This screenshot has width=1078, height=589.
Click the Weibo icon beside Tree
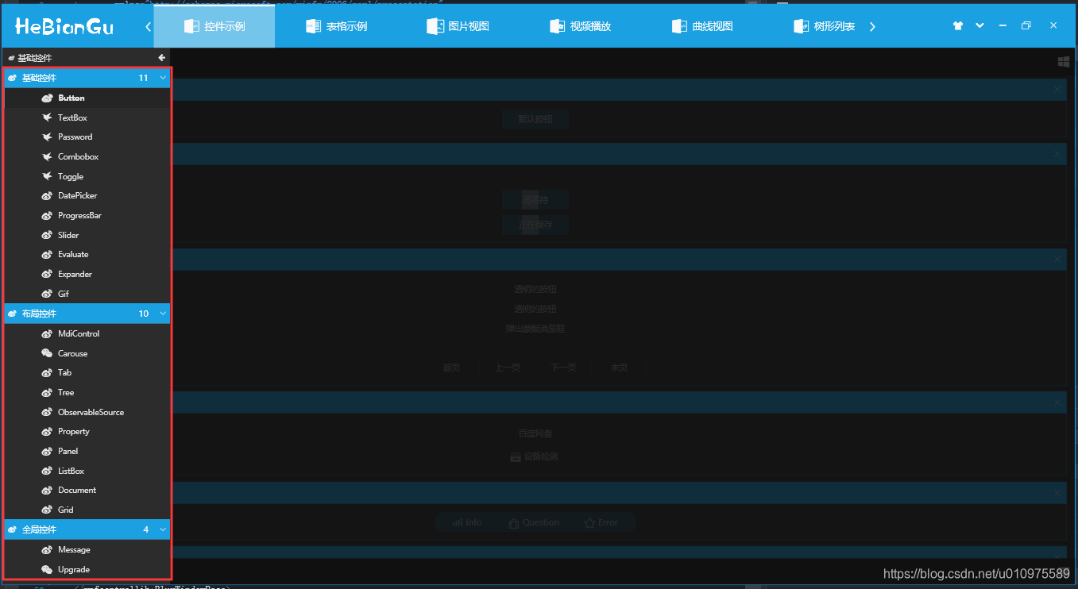(x=47, y=392)
